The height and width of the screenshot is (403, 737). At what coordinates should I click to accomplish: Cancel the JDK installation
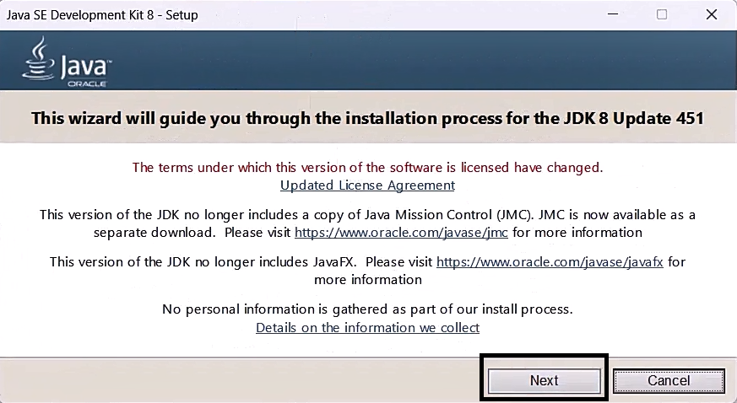668,380
